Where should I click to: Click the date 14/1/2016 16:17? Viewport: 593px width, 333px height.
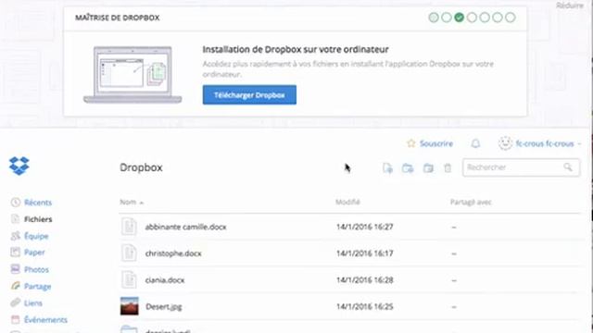pos(365,253)
